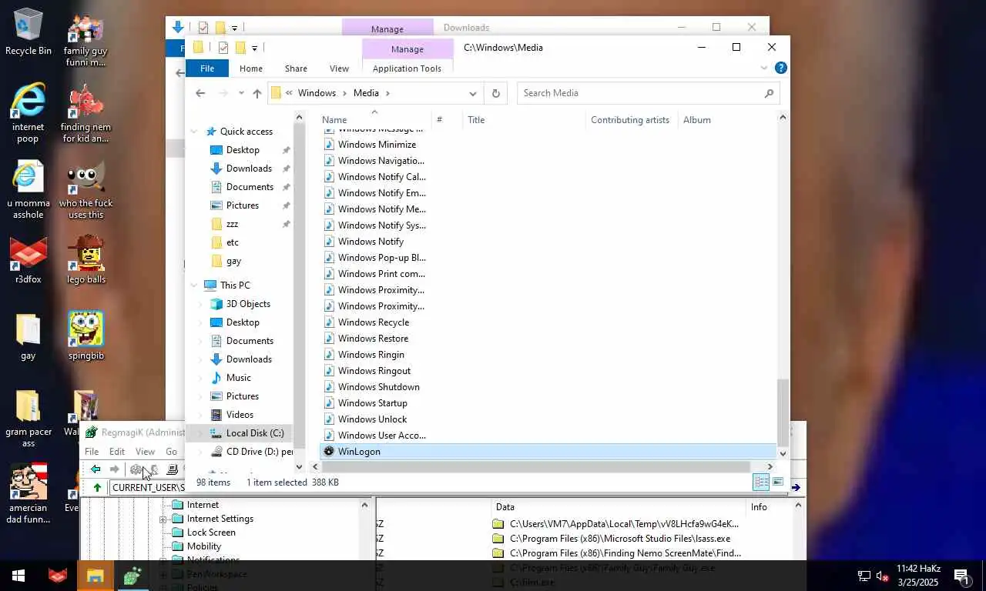Click Manage tab in Downloads window behind
The image size is (986, 591).
tap(387, 28)
